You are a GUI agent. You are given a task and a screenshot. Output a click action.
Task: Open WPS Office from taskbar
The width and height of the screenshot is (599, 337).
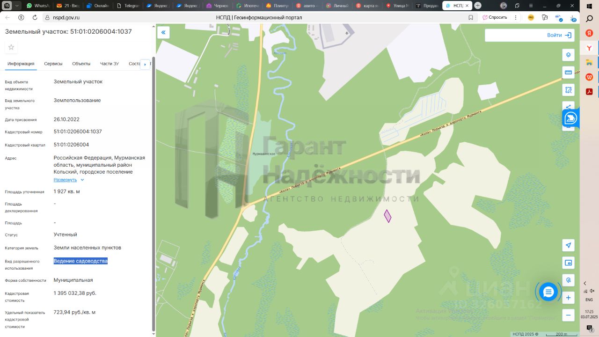coord(589,77)
